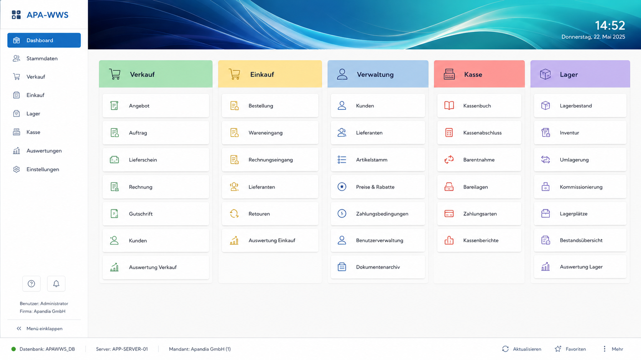Open the help question mark icon
Viewport: 641px width, 360px height.
click(x=31, y=283)
